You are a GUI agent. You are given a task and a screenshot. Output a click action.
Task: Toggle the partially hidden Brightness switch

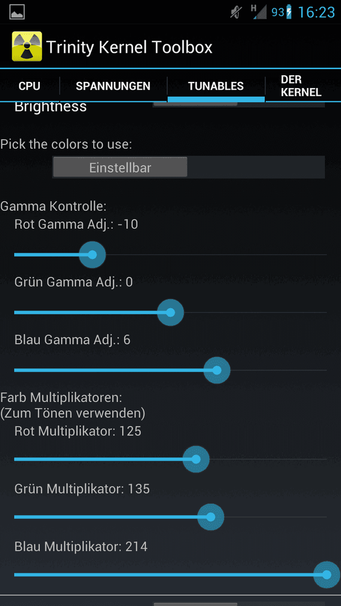[x=239, y=104]
